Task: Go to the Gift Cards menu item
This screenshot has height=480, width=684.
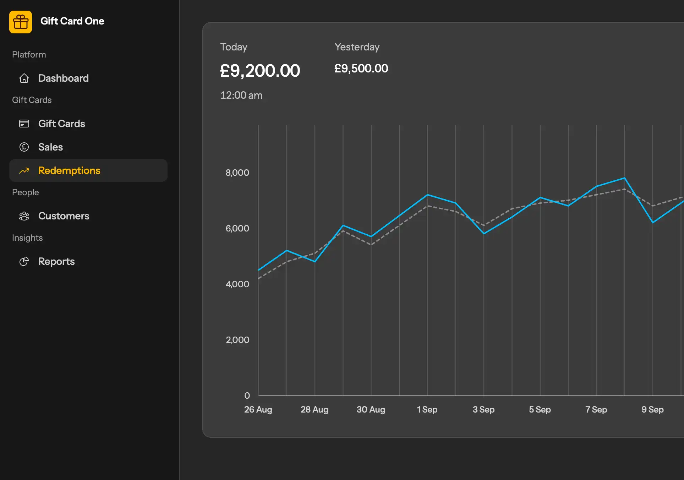Action: [61, 124]
